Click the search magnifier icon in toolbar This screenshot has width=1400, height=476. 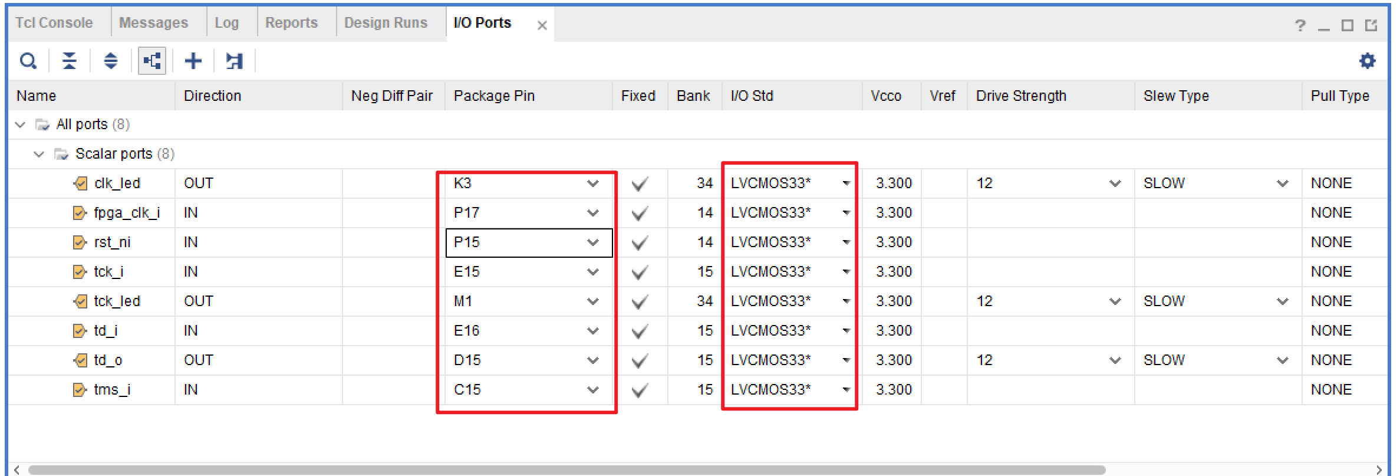pos(28,61)
